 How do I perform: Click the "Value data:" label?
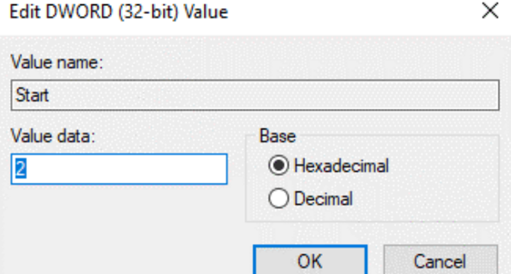tap(53, 136)
